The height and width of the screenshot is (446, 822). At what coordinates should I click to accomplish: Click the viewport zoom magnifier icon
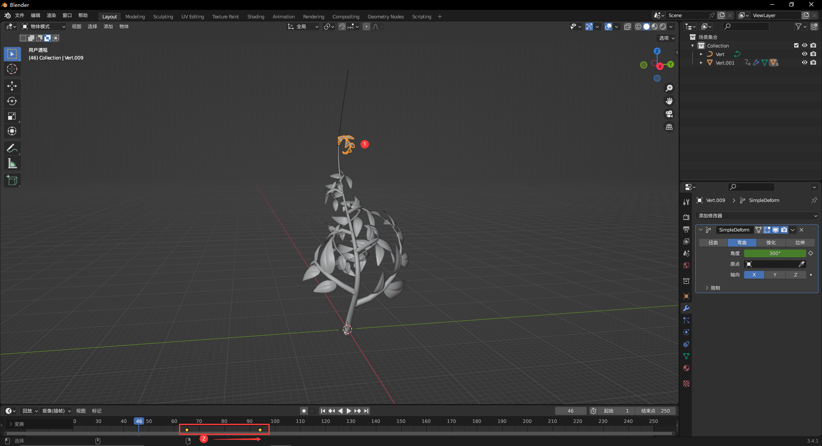pos(669,88)
